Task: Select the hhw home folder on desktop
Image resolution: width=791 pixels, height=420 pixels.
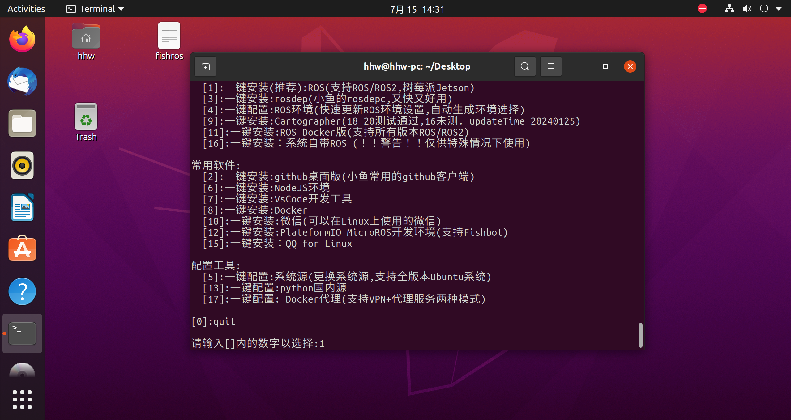Action: tap(86, 42)
